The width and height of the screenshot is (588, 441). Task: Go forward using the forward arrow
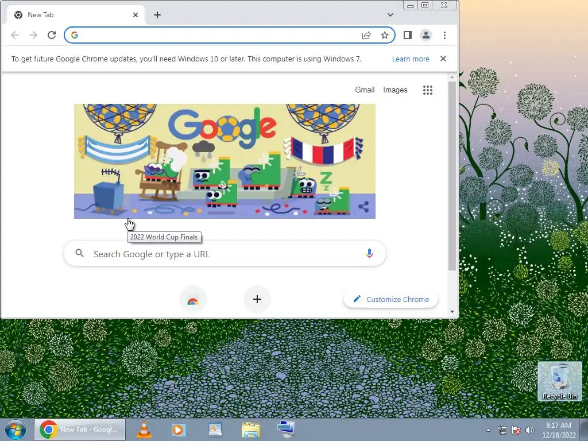click(33, 35)
